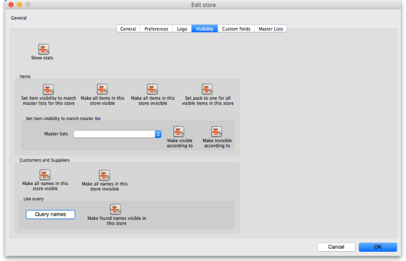Make all names in this store invisible

coord(104,175)
